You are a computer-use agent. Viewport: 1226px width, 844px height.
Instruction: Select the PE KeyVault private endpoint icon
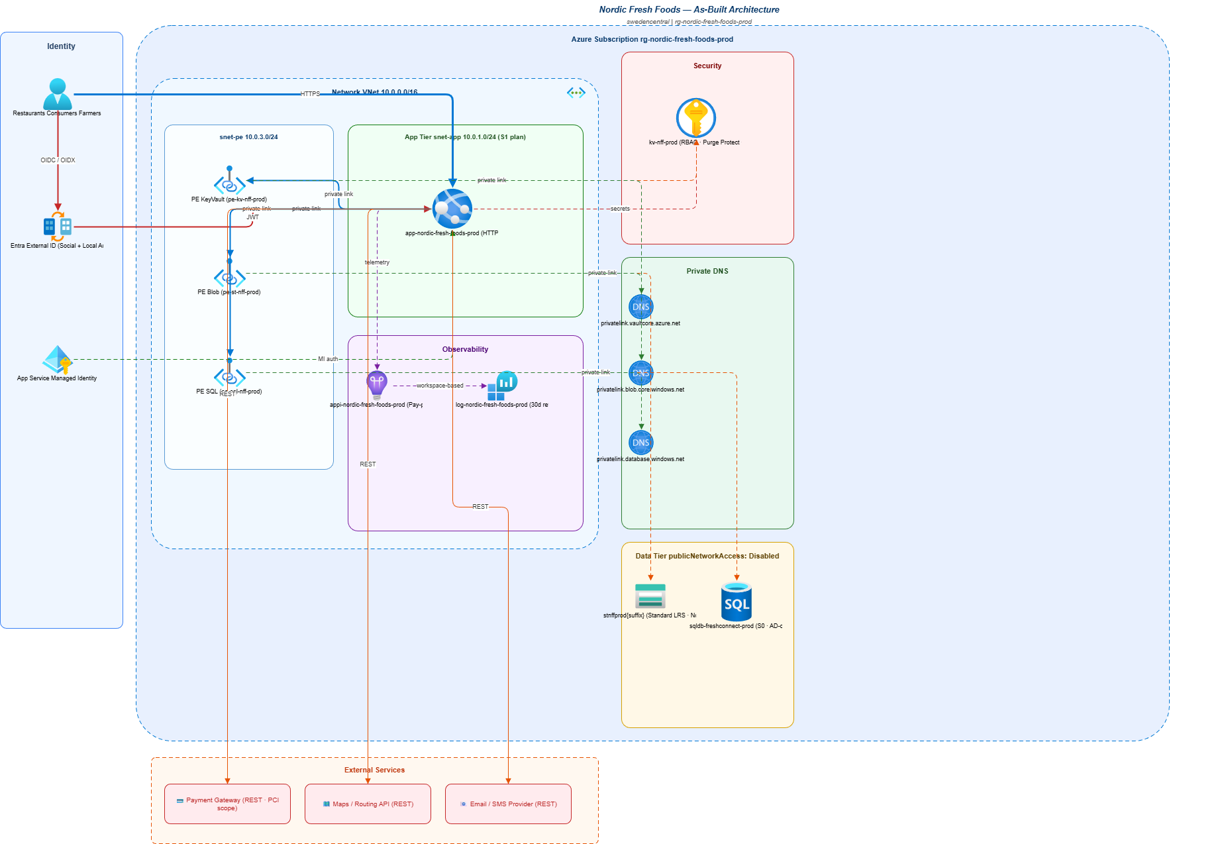coord(229,184)
